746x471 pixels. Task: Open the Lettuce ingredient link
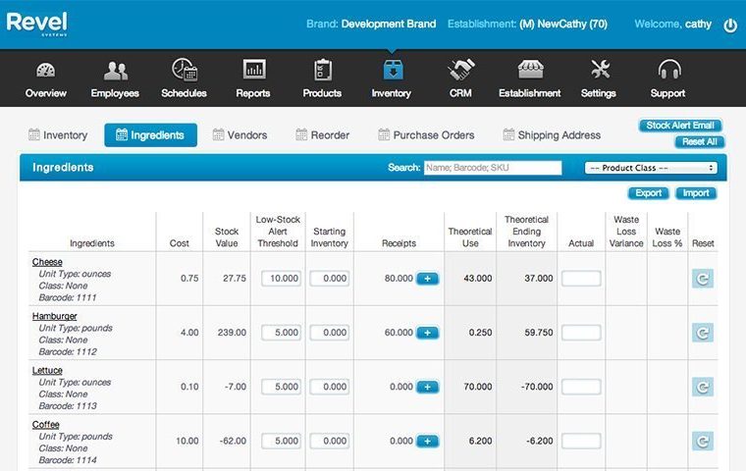[47, 371]
